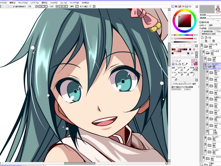Select the rectangular Selection tool

click(173, 61)
